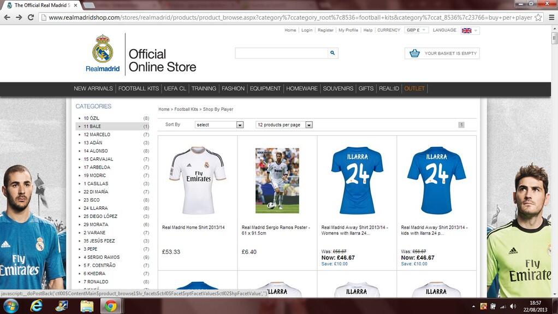Click page 1 pagination button
Viewport: 558px width, 314px height.
click(x=461, y=125)
